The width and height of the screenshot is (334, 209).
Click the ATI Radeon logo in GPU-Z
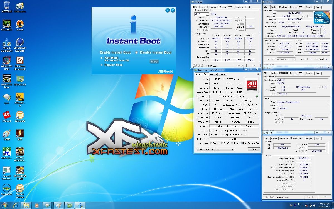tap(253, 85)
